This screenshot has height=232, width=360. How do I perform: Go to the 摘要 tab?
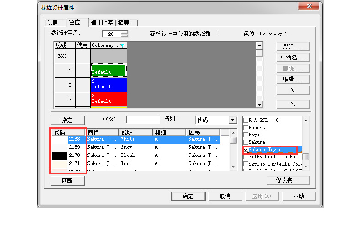click(x=123, y=23)
